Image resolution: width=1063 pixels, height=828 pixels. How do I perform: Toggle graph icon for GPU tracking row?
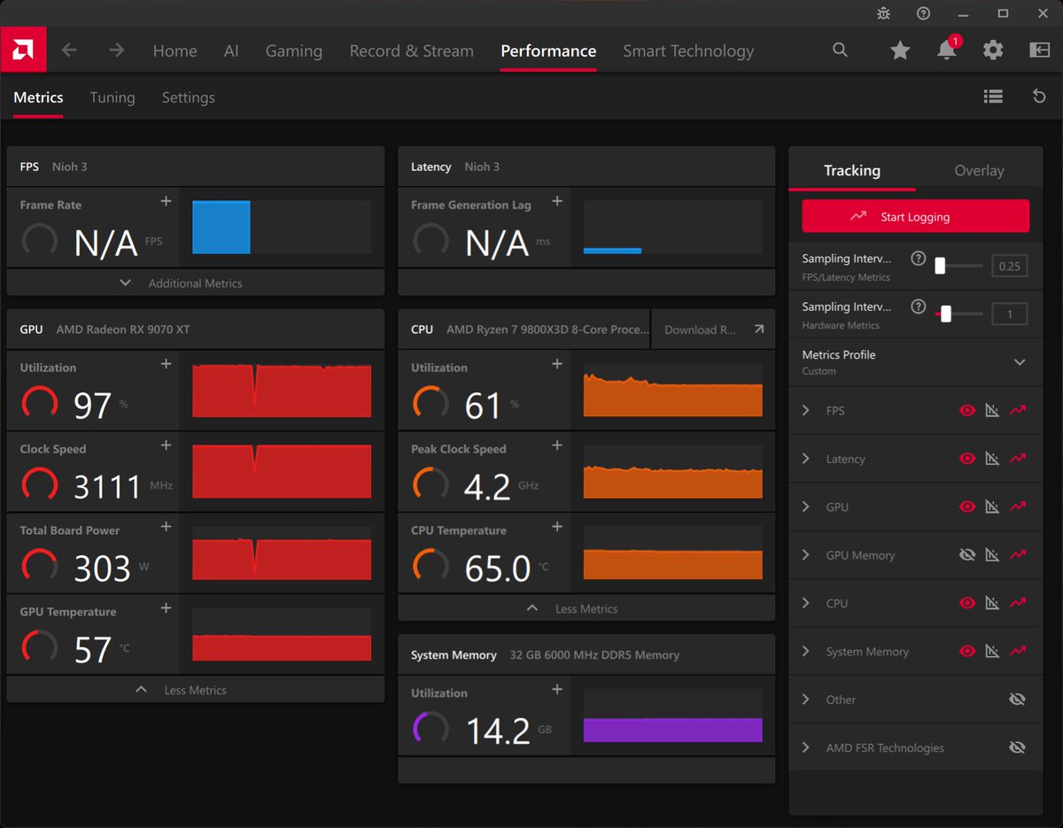pos(992,507)
